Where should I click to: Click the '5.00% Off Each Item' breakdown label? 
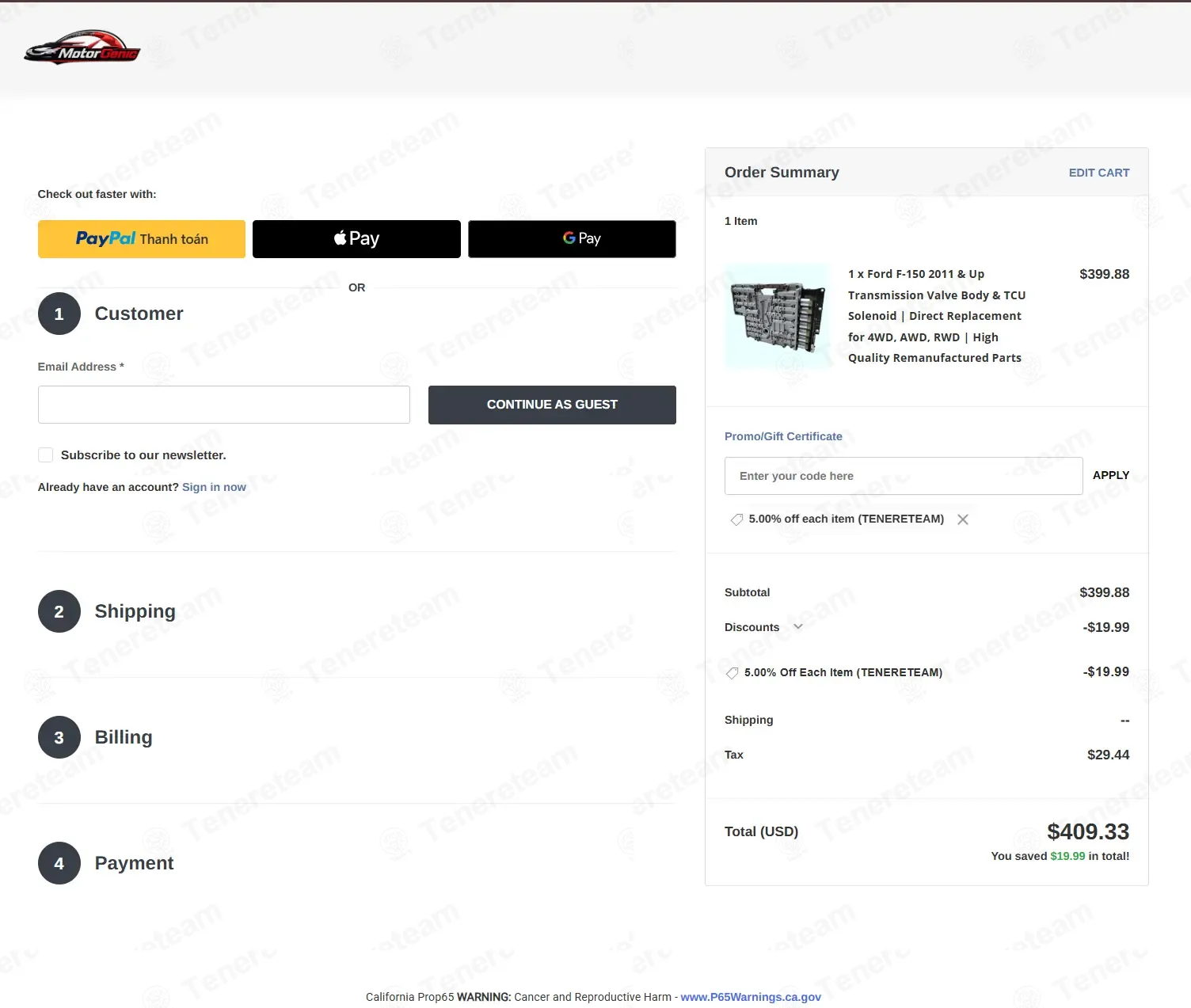coord(843,672)
